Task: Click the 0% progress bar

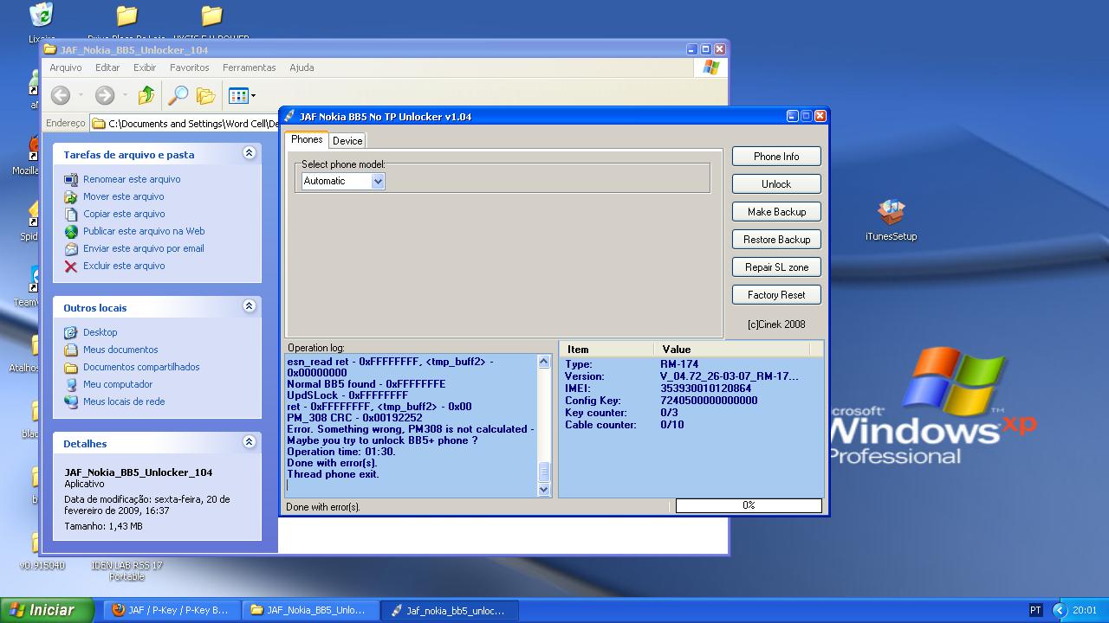Action: tap(749, 505)
